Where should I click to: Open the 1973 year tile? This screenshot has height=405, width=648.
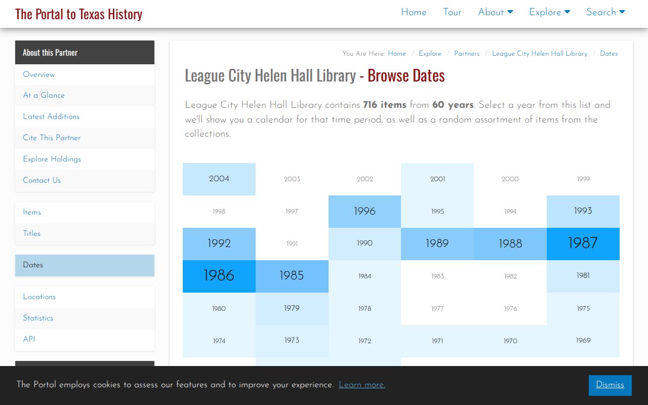[x=292, y=341]
